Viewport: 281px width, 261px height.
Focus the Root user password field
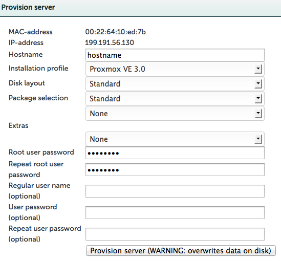175,153
